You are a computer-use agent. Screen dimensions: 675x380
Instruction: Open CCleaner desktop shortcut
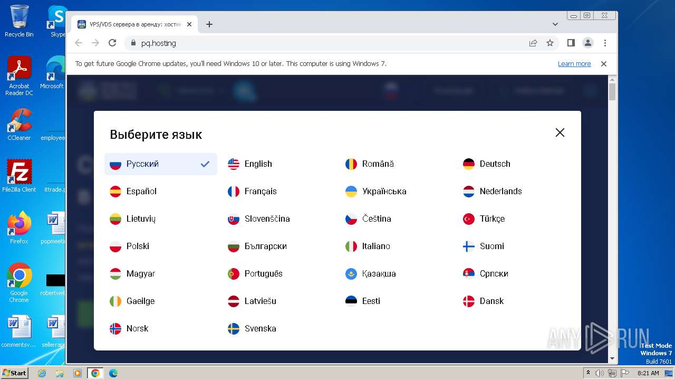pos(19,125)
